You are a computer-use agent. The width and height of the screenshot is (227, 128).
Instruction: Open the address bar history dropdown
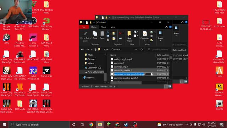(x=136, y=49)
